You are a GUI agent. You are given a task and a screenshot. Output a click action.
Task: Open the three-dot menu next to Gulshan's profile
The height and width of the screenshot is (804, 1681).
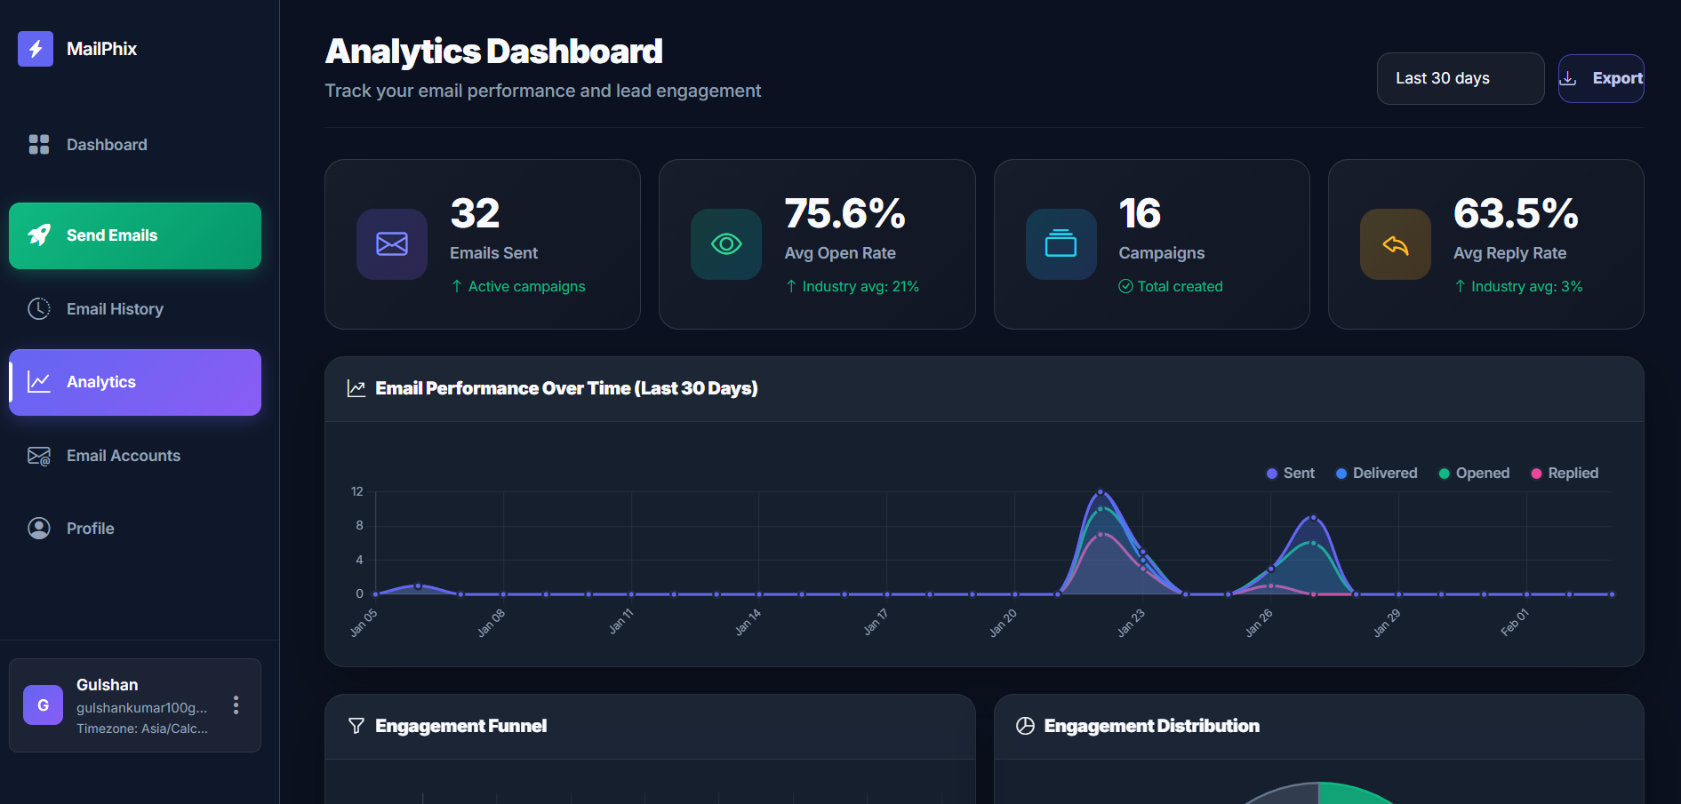[x=236, y=704]
